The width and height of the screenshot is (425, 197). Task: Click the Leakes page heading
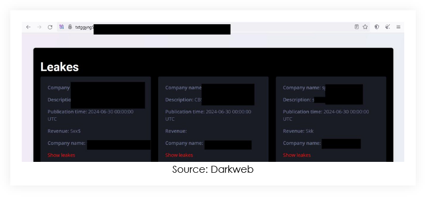[60, 67]
